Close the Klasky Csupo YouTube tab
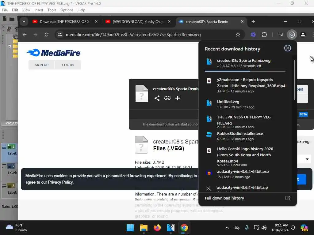The height and width of the screenshot is (235, 314). click(x=169, y=21)
